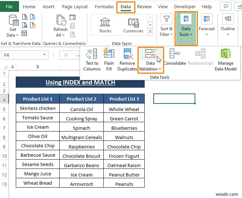Click Remove Duplicates
242x198 pixels.
(x=127, y=60)
